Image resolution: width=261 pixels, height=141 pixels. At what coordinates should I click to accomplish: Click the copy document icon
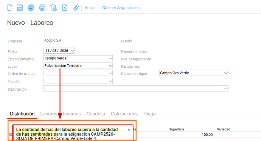coord(31,8)
